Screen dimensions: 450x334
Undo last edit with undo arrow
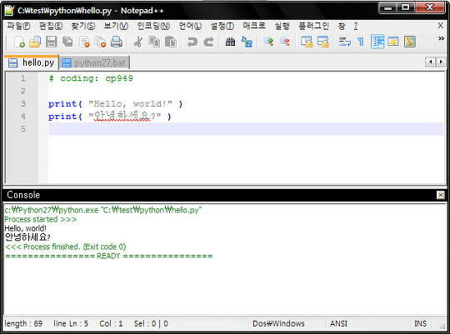(192, 42)
